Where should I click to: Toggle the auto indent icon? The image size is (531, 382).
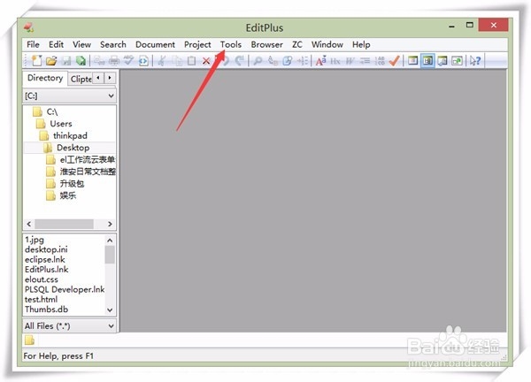(x=365, y=61)
